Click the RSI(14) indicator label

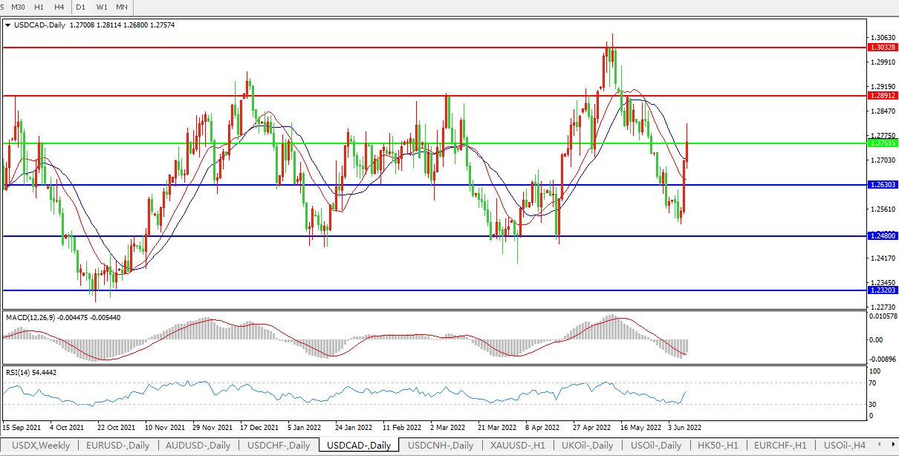pyautogui.click(x=21, y=372)
